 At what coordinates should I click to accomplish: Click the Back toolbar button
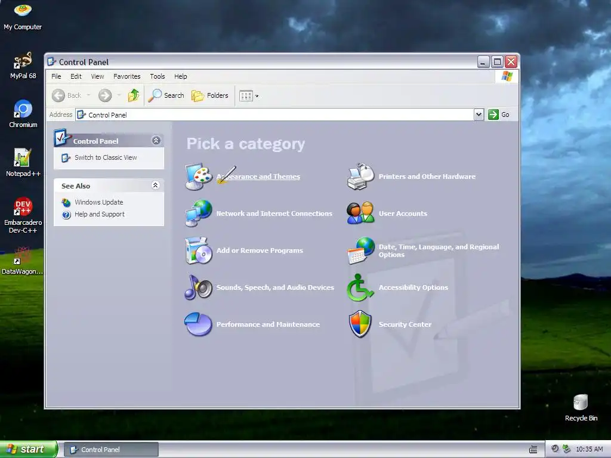point(67,95)
